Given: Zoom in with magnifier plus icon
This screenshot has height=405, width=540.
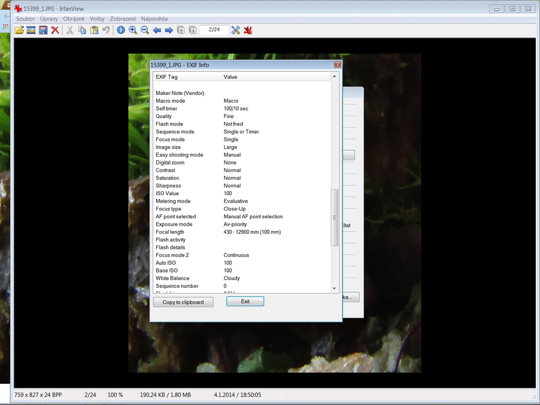Looking at the screenshot, I should point(133,30).
